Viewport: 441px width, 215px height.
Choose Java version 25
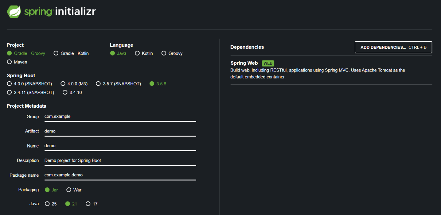pos(51,204)
